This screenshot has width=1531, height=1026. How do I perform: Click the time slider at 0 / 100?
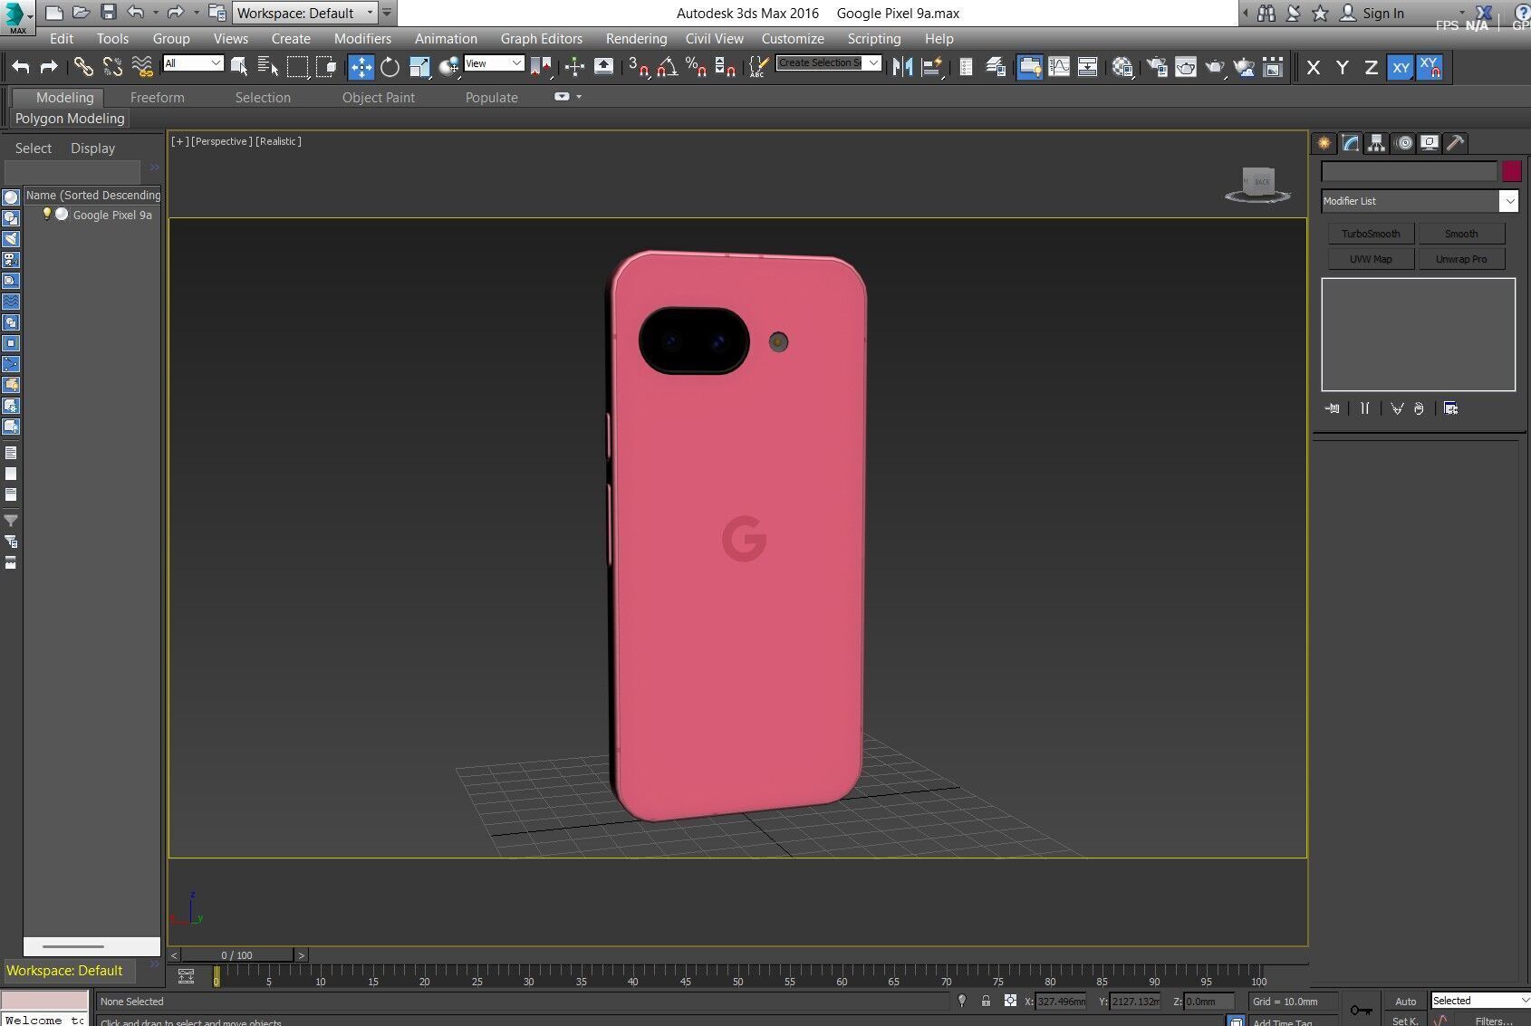237,955
